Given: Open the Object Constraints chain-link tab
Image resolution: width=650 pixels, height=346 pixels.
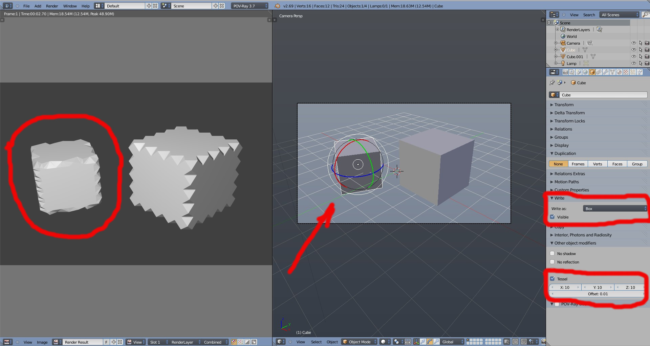Looking at the screenshot, I should pos(599,72).
